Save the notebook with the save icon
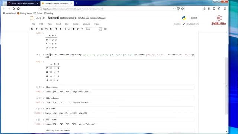 coord(32,29)
